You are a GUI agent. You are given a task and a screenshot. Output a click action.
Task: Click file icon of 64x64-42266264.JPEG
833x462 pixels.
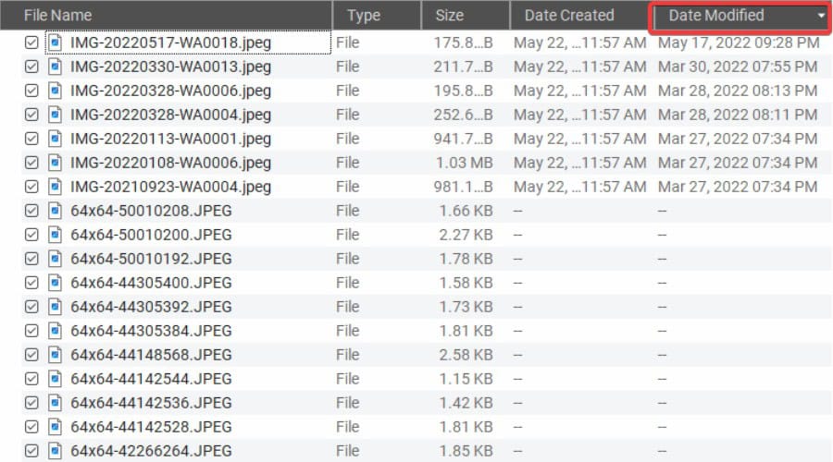(55, 450)
